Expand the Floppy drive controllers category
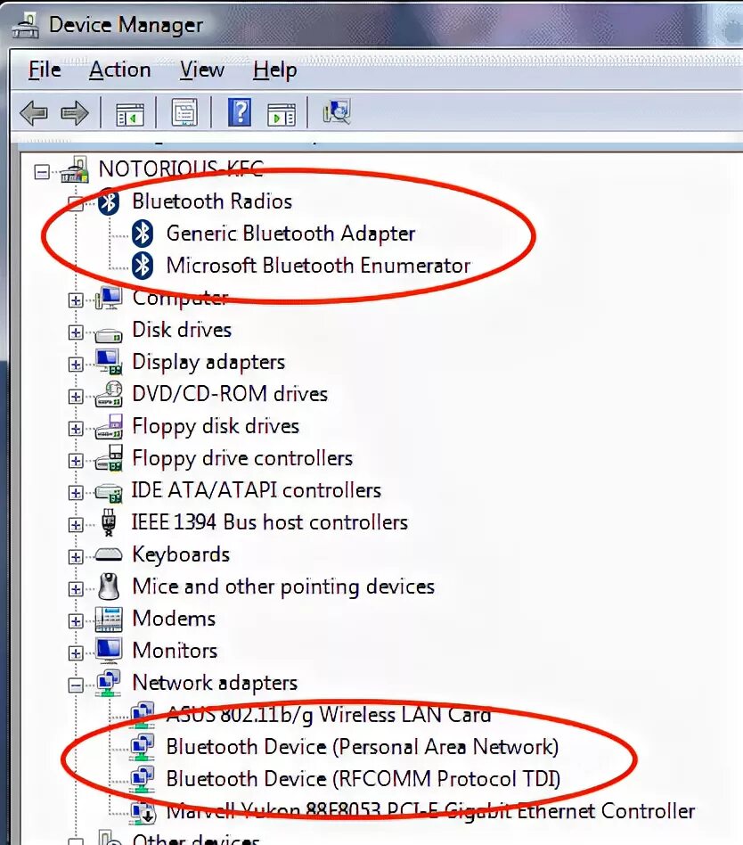743x845 pixels. coord(76,461)
